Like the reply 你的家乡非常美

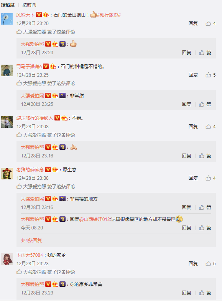(x=205, y=293)
